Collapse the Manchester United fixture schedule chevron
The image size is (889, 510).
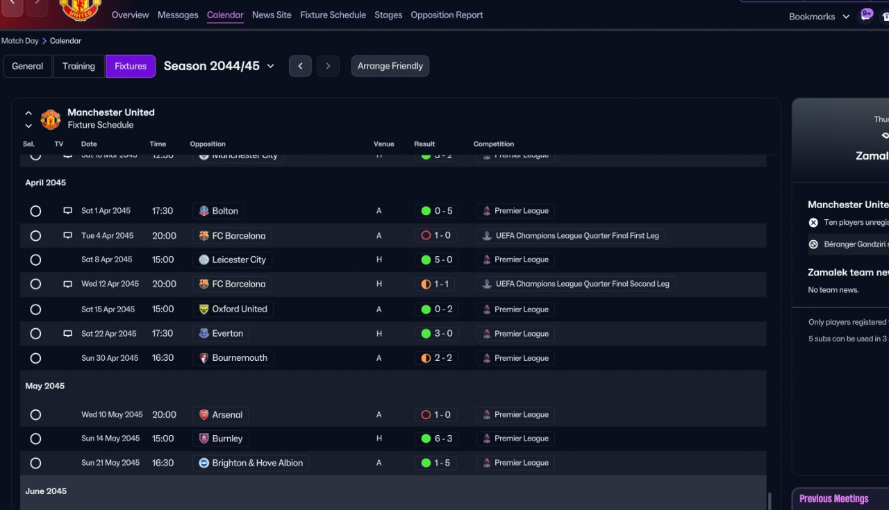coord(28,112)
